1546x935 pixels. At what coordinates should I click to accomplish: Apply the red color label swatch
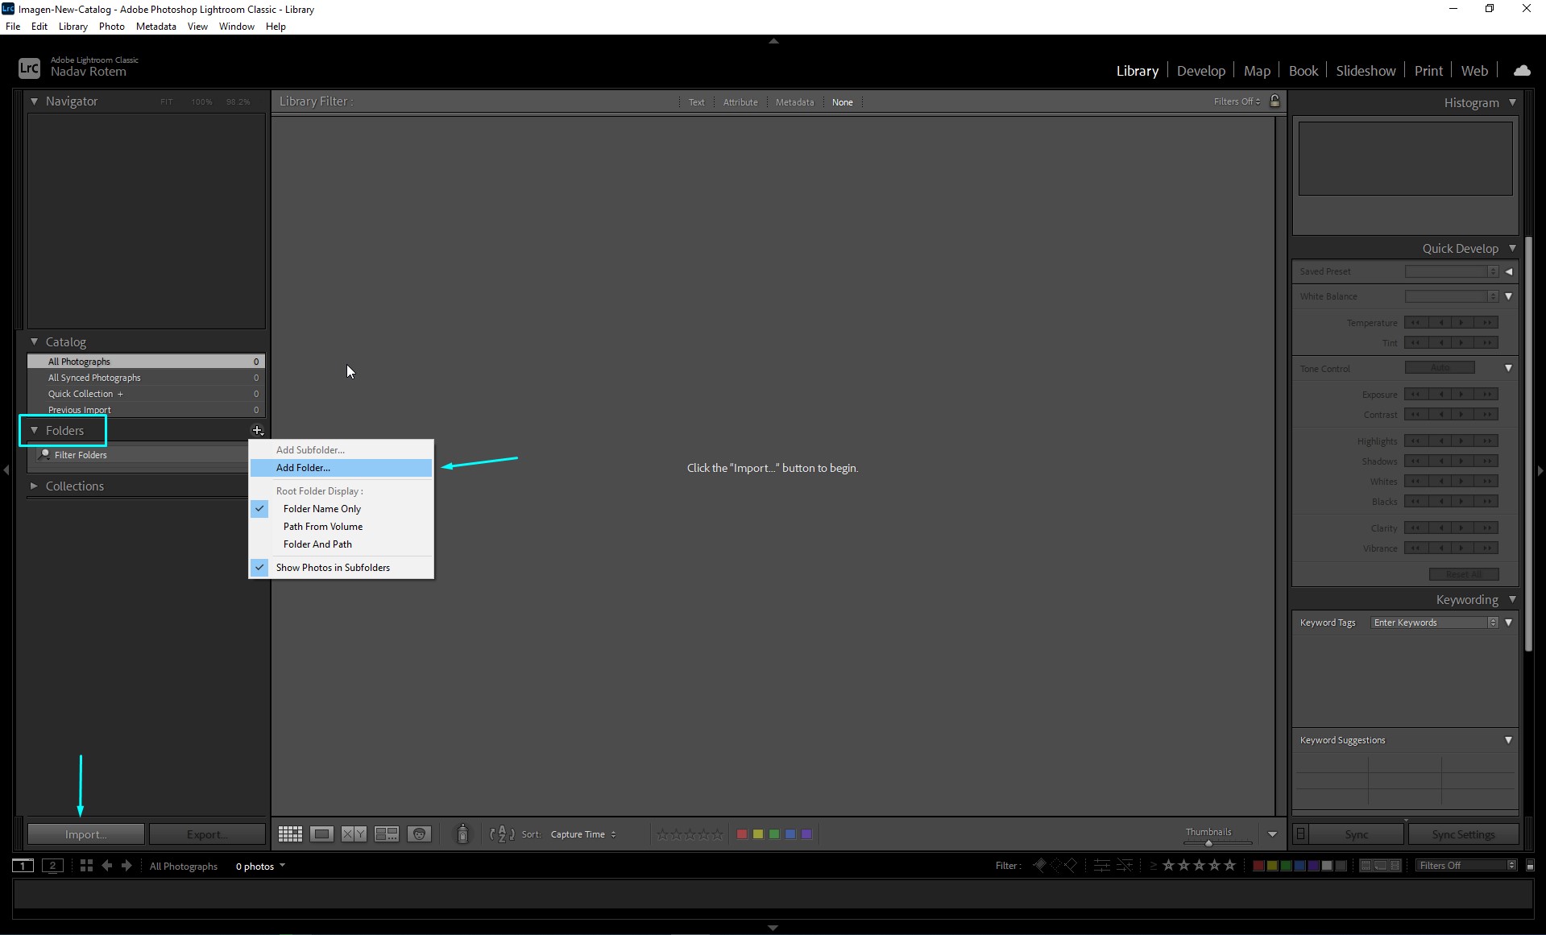coord(742,834)
